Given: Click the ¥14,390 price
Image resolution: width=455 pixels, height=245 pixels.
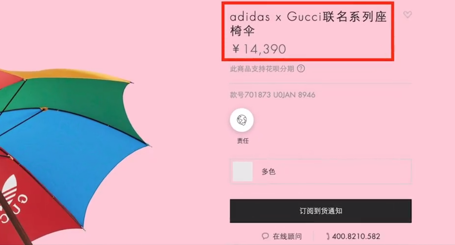Looking at the screenshot, I should pos(259,49).
